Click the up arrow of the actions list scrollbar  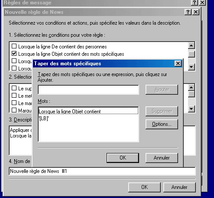coord(191,87)
